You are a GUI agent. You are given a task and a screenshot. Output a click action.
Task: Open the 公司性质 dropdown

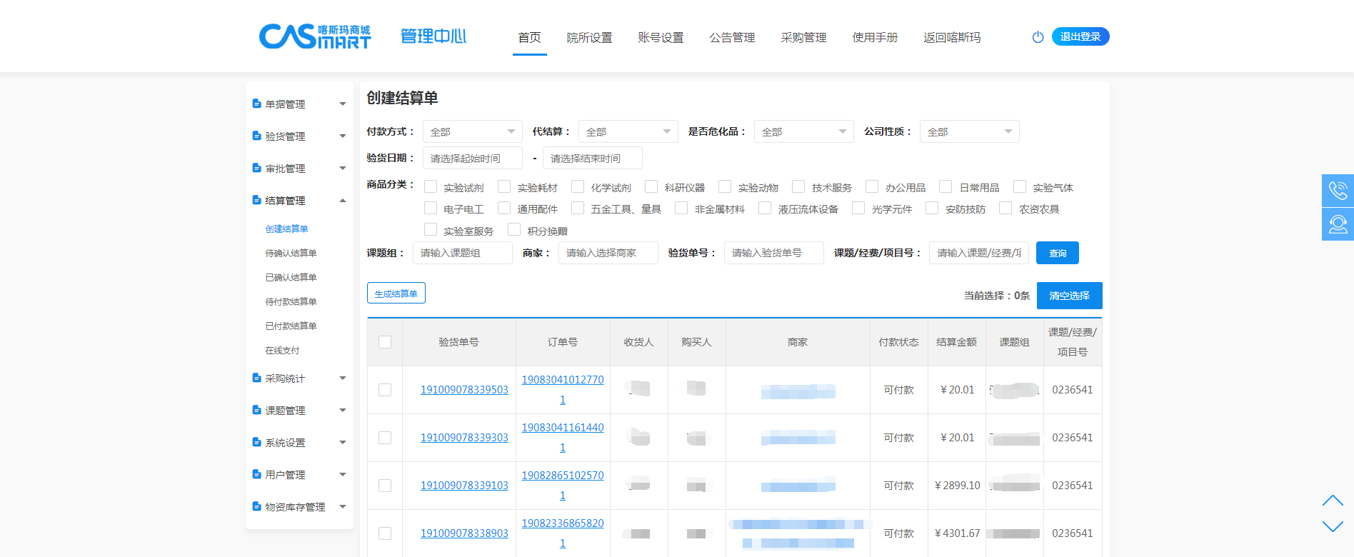coord(969,131)
